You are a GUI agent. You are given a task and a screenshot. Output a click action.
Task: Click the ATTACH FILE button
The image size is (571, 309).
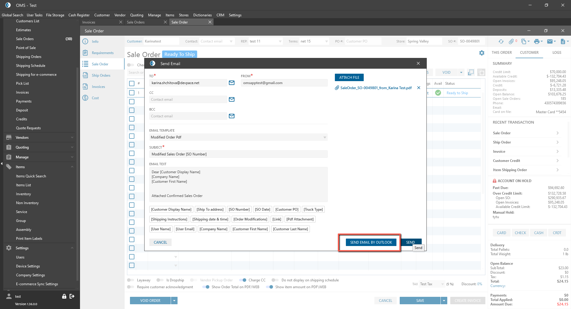pos(349,78)
